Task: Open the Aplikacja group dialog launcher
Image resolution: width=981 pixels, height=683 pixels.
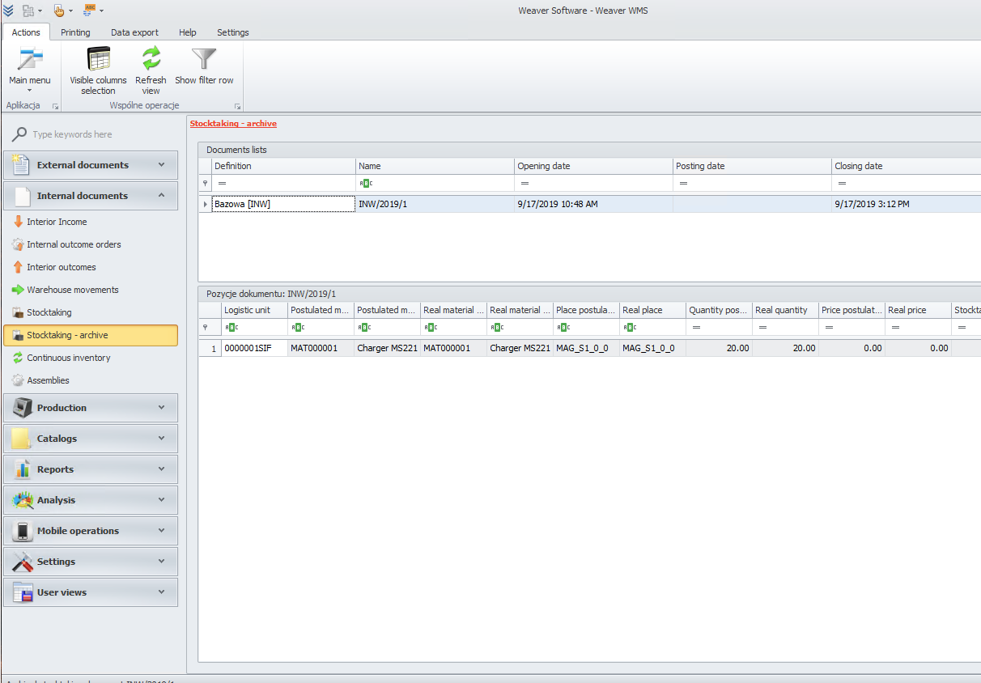Action: (x=56, y=106)
